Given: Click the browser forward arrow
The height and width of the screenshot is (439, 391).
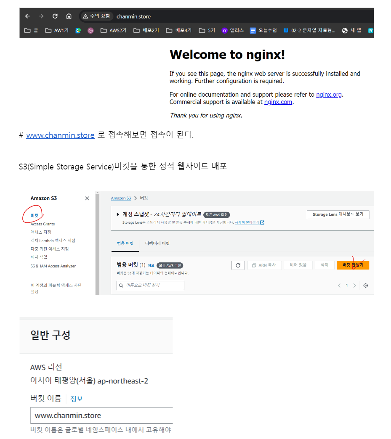Looking at the screenshot, I should (41, 16).
